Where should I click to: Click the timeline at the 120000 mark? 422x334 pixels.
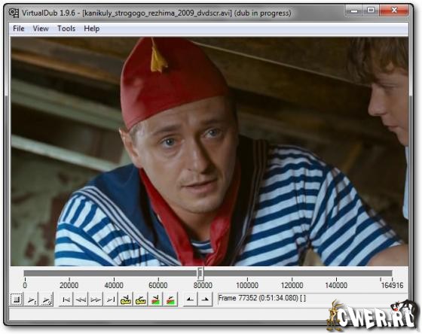[x=292, y=274]
